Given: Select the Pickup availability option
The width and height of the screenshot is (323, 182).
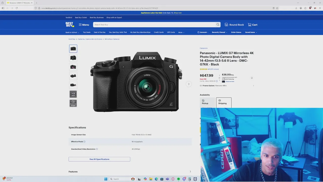Looking at the screenshot, I should point(207,103).
